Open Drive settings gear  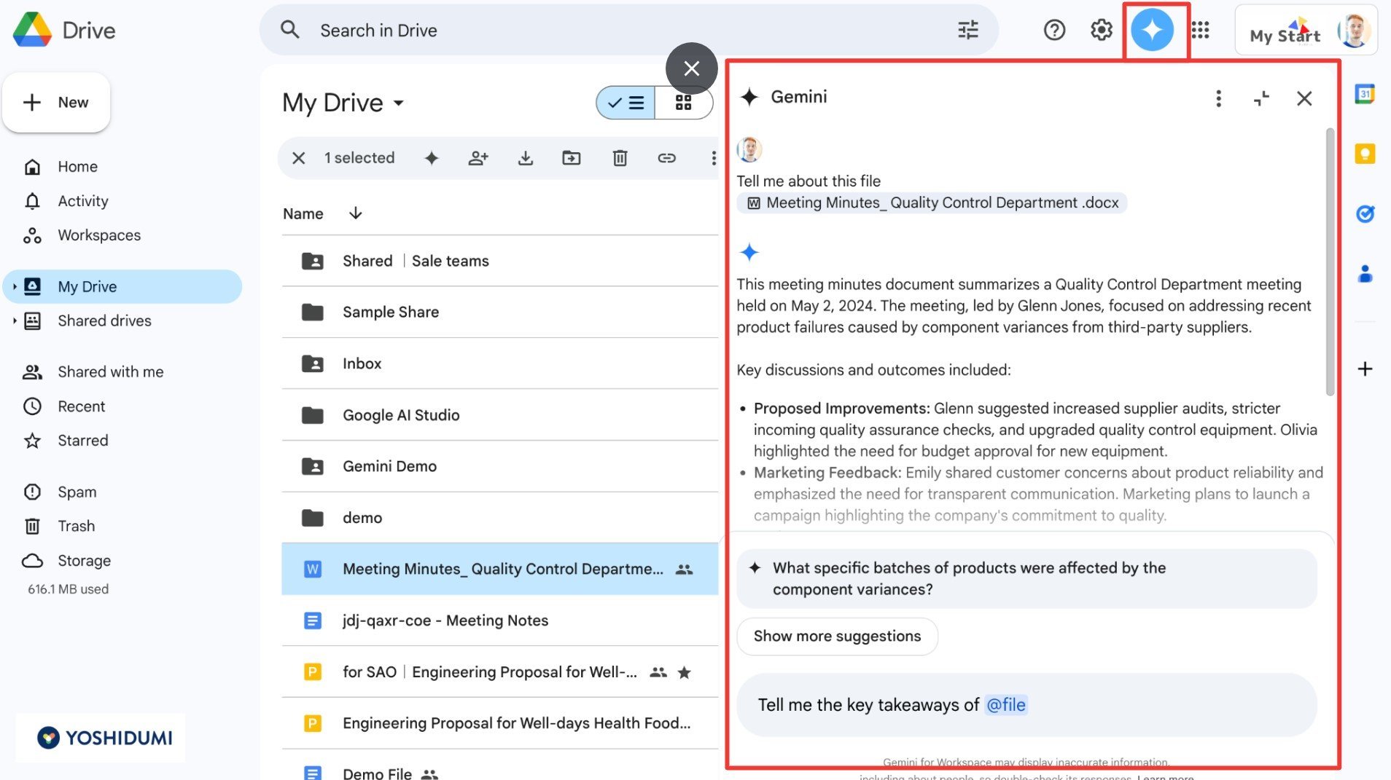(1101, 30)
